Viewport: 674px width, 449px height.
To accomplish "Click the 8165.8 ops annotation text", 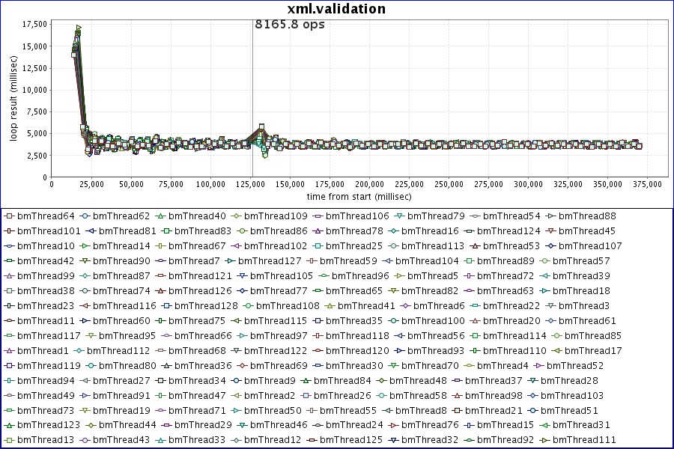I will pos(290,24).
